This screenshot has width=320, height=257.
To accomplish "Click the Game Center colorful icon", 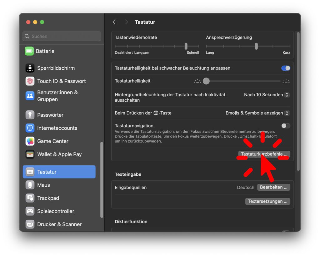I will (30, 141).
